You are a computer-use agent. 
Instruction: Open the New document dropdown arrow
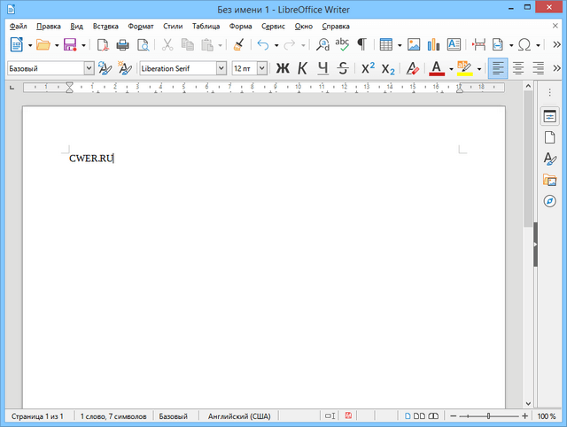[x=30, y=45]
